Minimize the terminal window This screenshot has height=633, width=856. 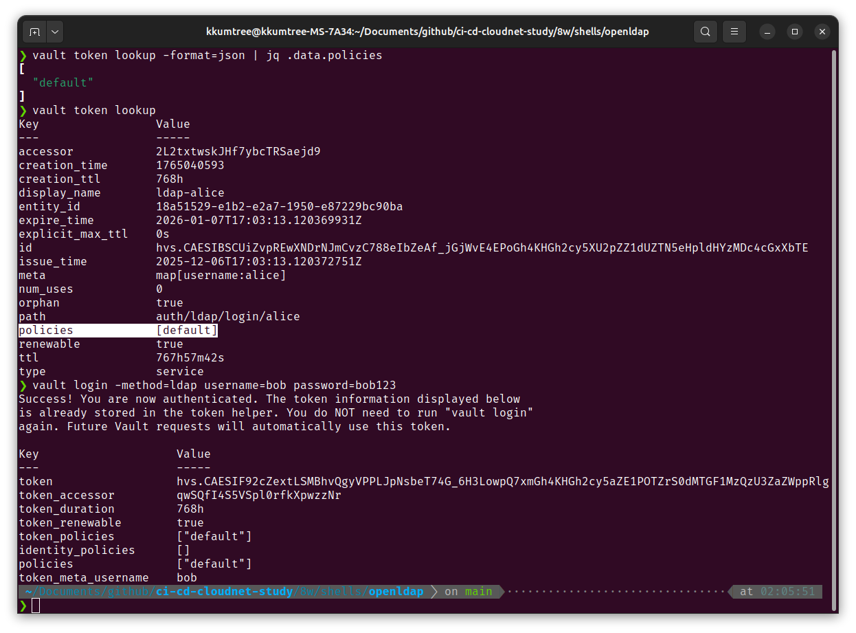[x=767, y=32]
